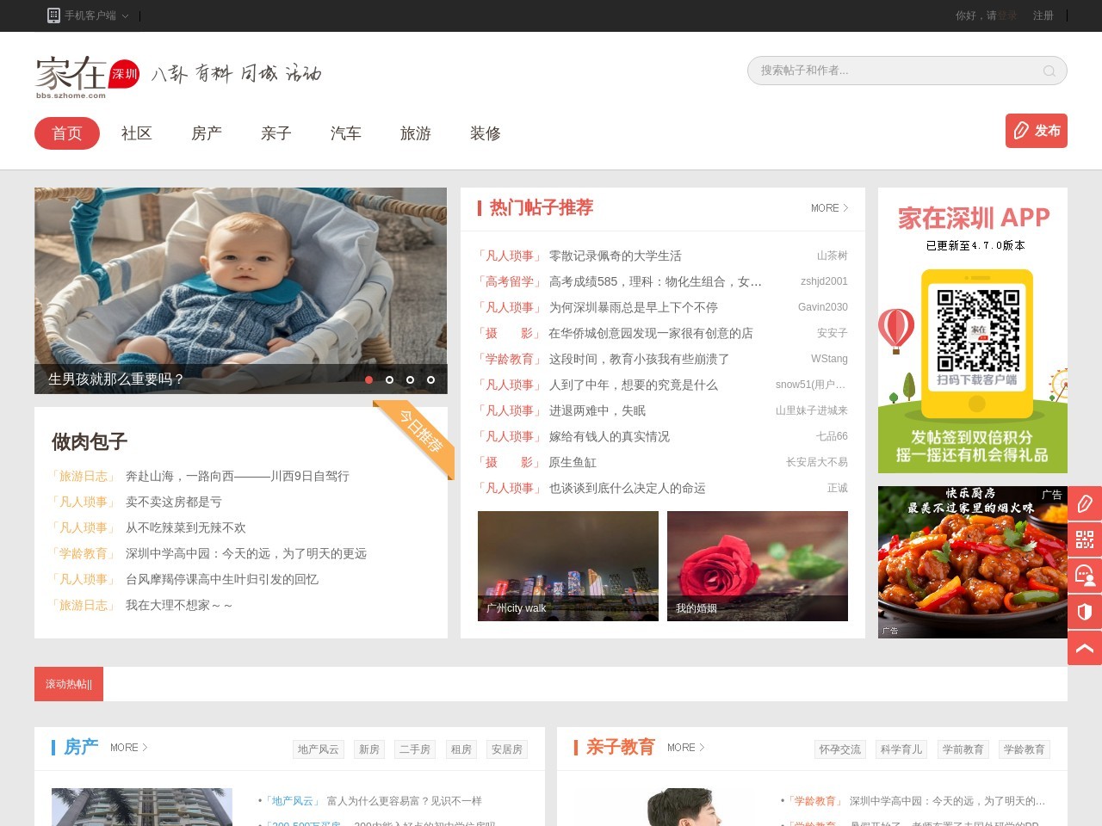Screen dimensions: 1102x826
Task: Click the search magnifier icon
Action: (x=1049, y=71)
